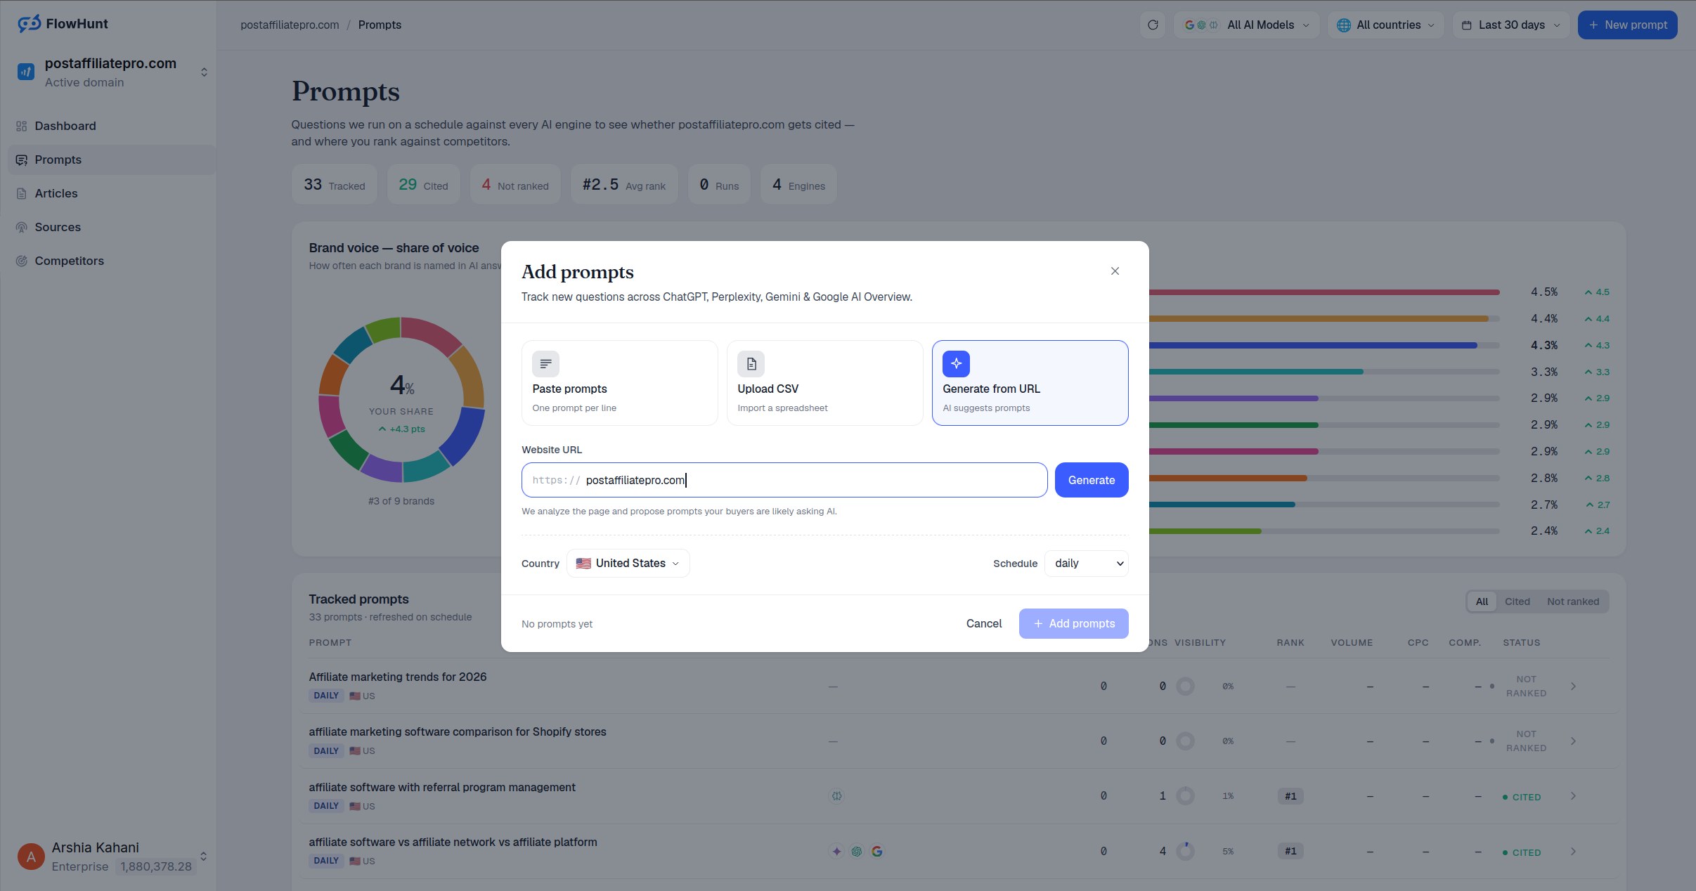Click the Upload CSV document icon

[x=751, y=364]
